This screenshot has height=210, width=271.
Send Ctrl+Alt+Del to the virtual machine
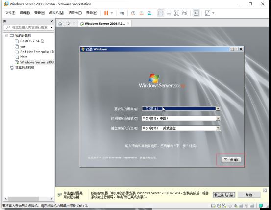[x=122, y=13]
